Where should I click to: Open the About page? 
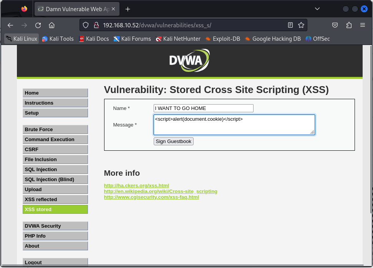click(55, 246)
